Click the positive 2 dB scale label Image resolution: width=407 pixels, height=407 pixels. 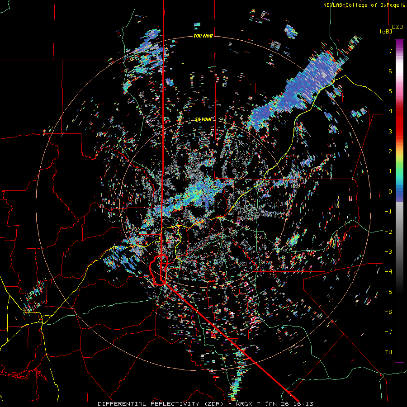pos(390,151)
